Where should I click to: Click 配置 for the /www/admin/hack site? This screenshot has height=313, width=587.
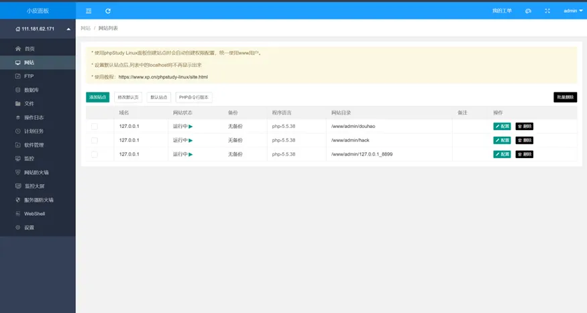pyautogui.click(x=502, y=140)
